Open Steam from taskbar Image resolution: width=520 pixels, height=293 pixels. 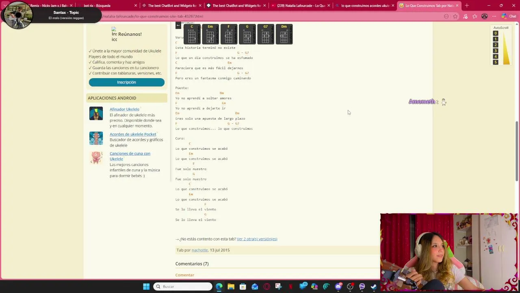[x=374, y=286]
